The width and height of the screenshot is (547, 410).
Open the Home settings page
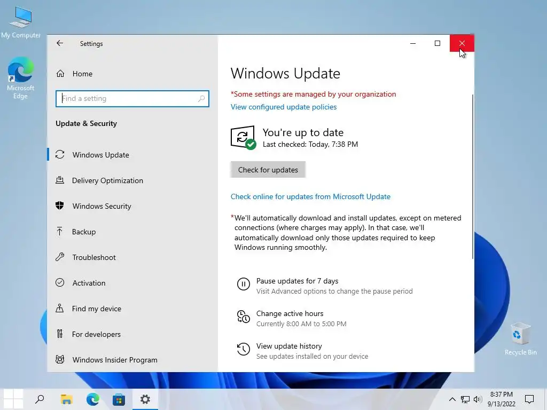pyautogui.click(x=132, y=74)
